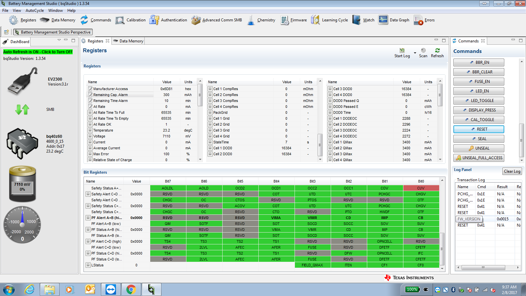Toggle lock icon for Cell 3 DOD0
The width and height of the screenshot is (526, 296).
click(330, 89)
